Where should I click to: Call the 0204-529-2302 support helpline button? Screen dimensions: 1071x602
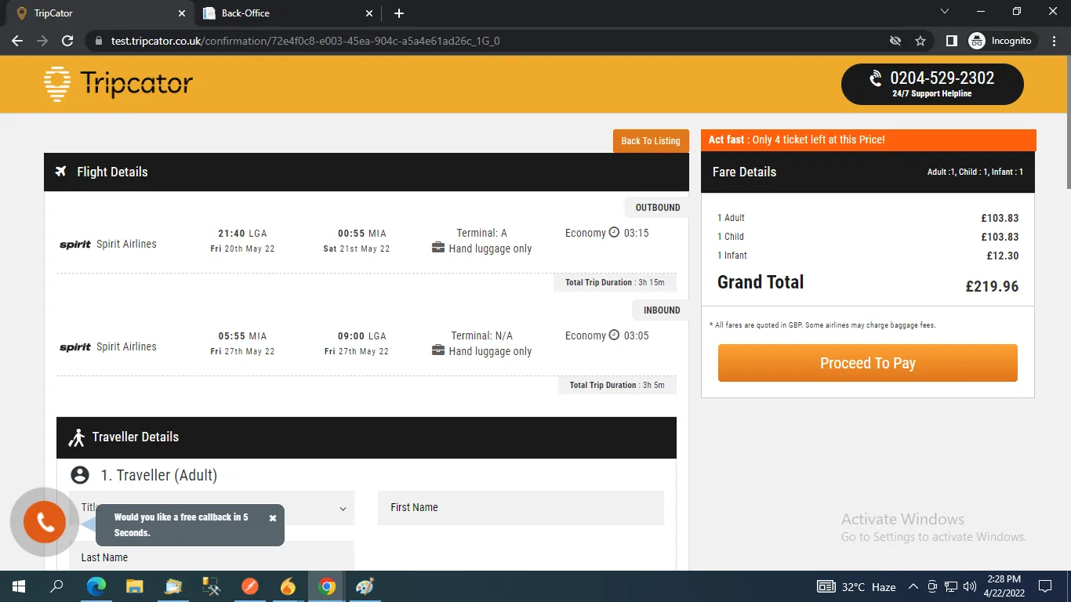(932, 84)
